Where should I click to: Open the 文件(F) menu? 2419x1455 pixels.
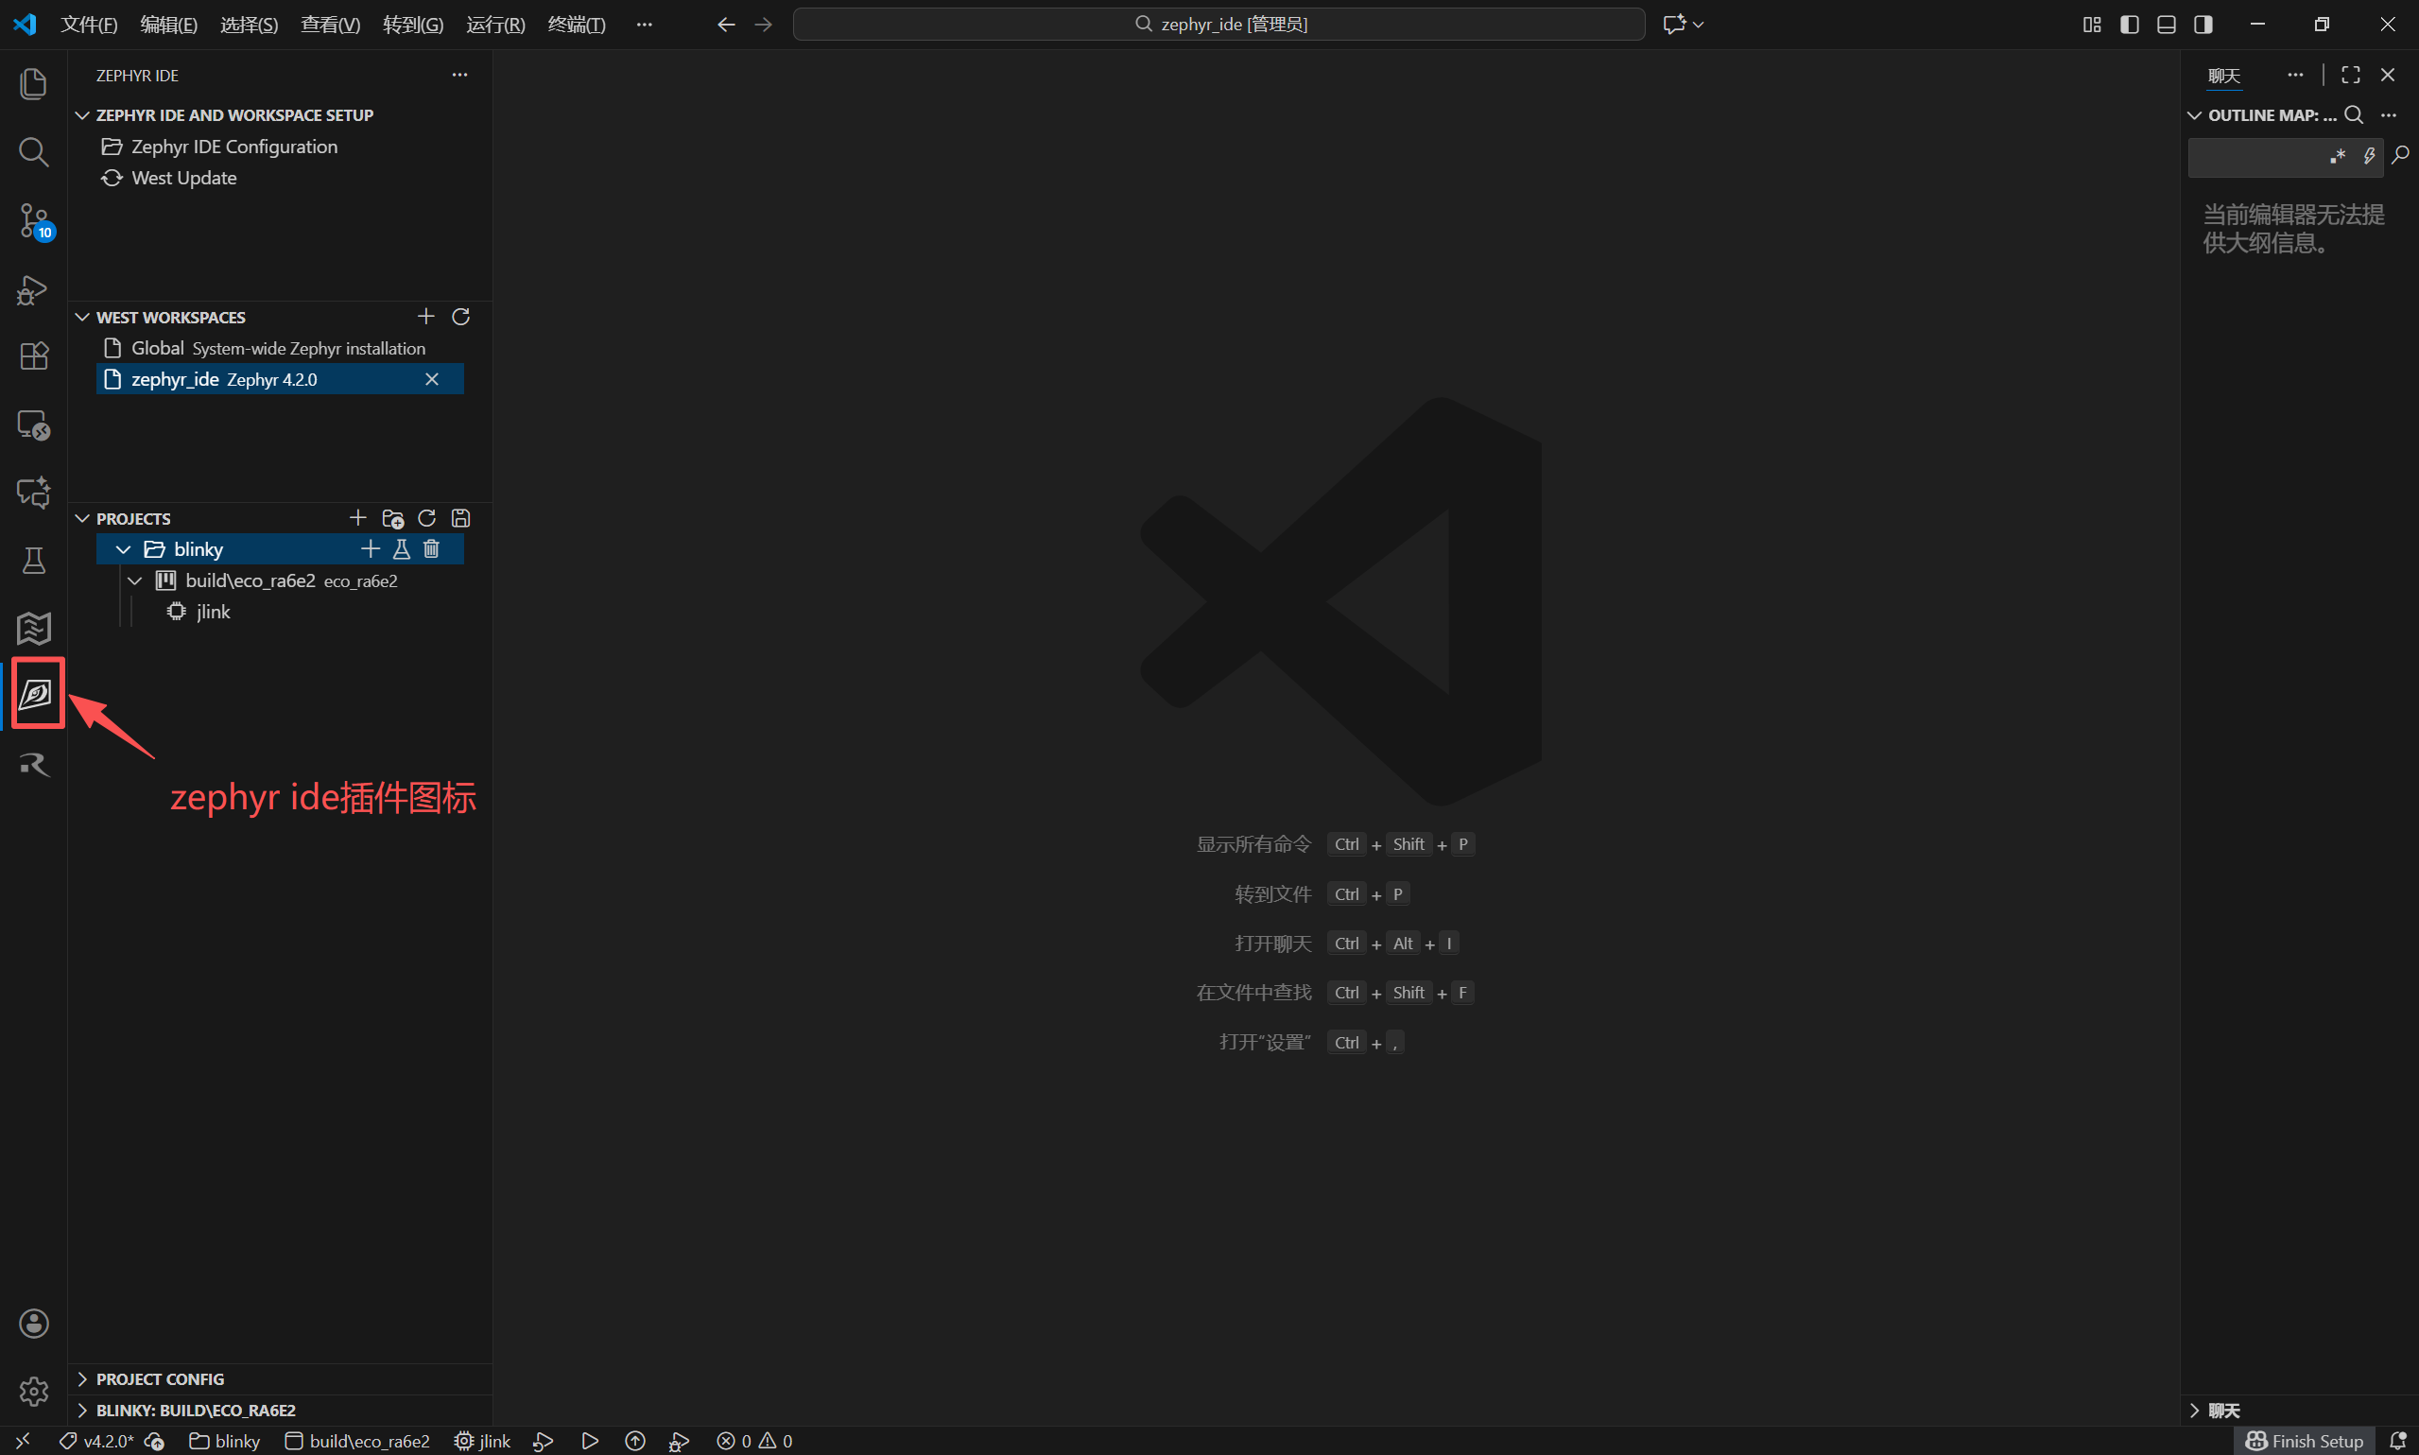[89, 25]
